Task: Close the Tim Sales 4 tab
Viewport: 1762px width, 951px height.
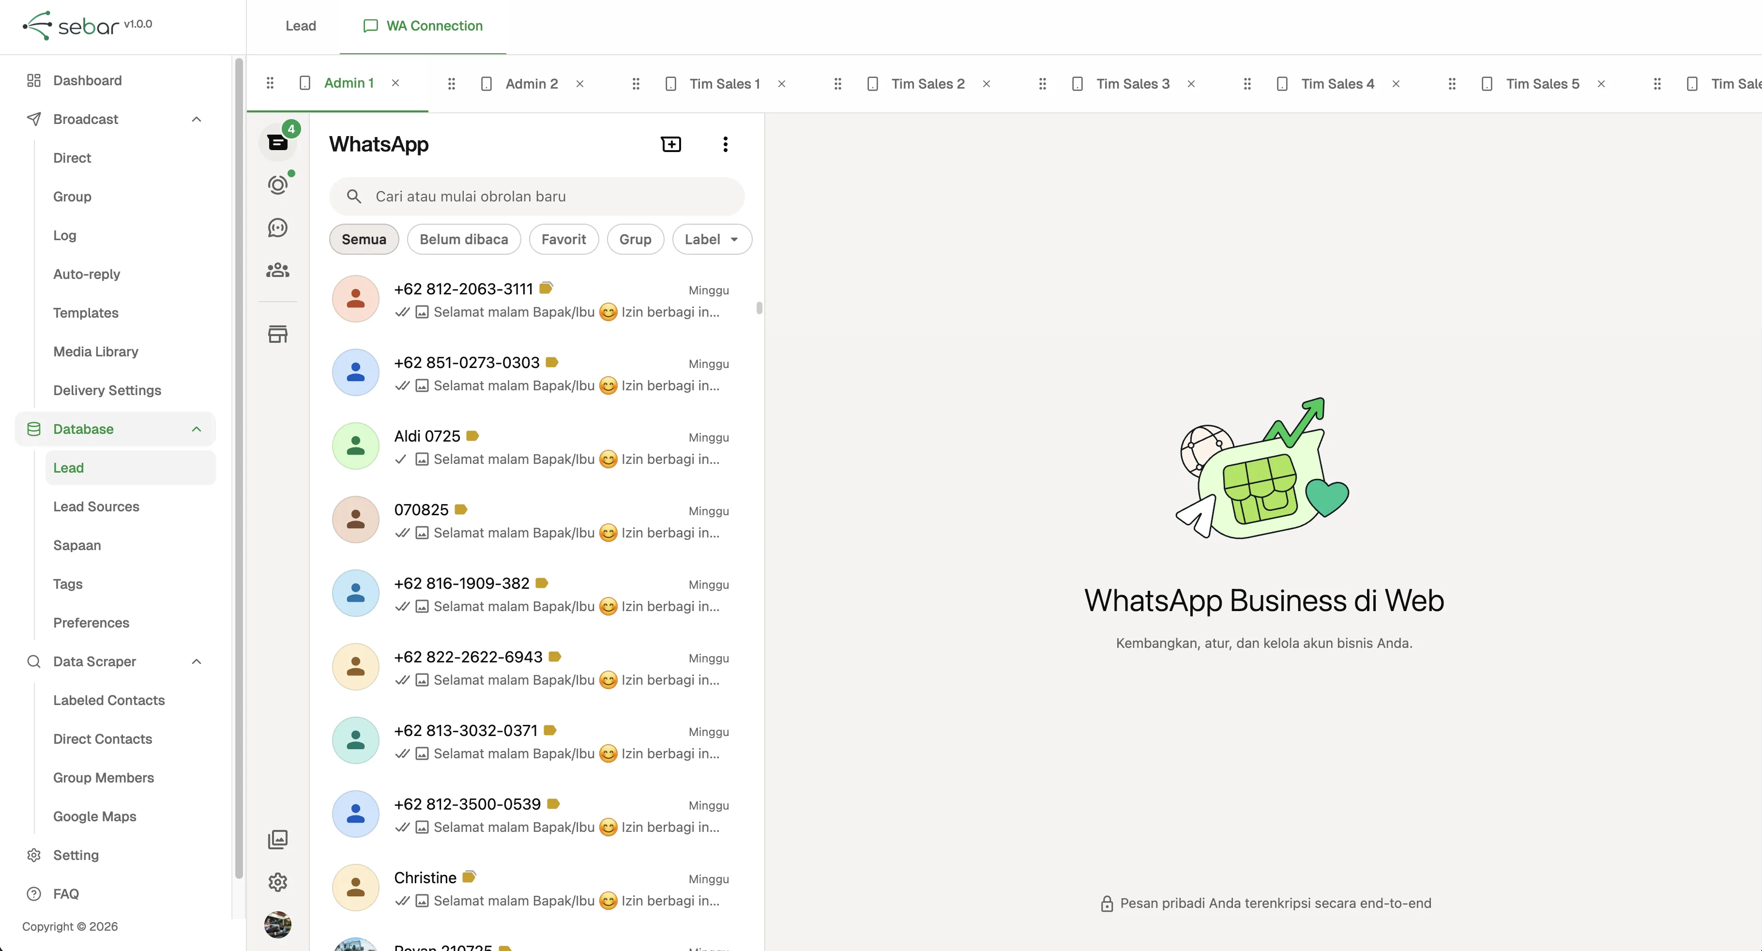Action: pyautogui.click(x=1396, y=83)
